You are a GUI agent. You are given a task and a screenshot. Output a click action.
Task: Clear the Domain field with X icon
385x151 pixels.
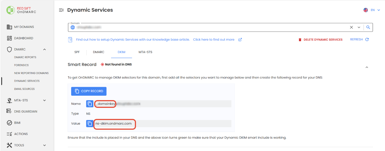click(x=351, y=27)
